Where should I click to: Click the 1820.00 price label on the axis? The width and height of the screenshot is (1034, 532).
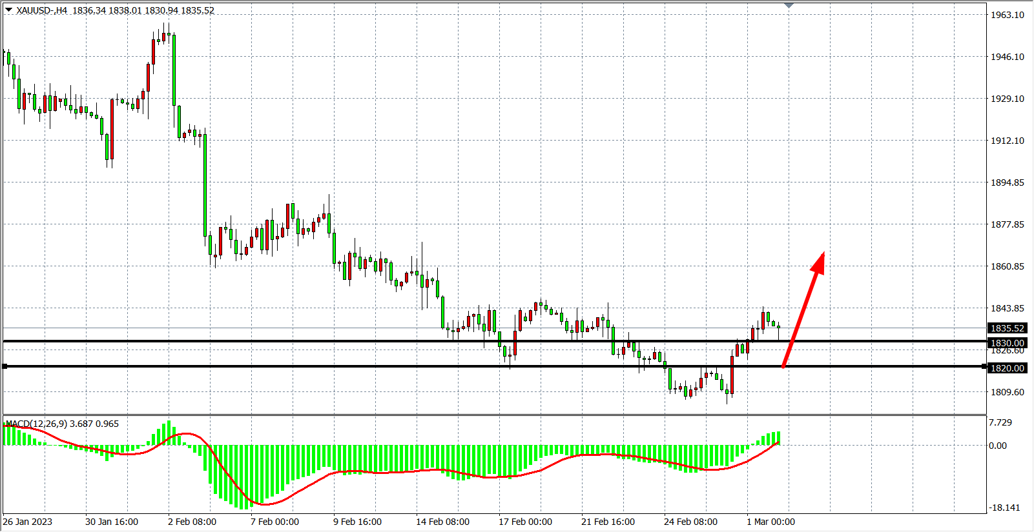point(1008,368)
